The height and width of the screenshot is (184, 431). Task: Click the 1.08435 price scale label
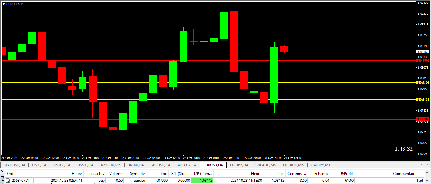[423, 3]
